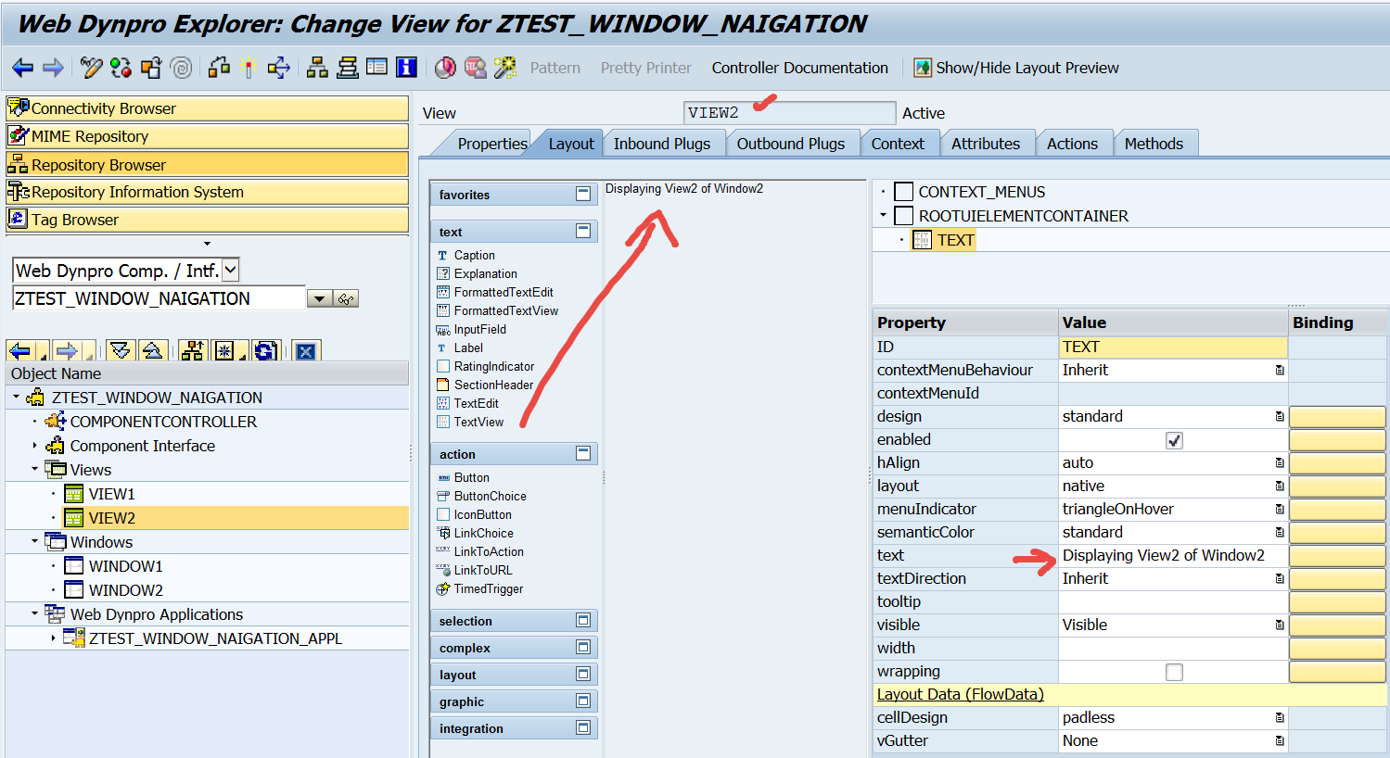Click the magic wand activate icon
This screenshot has height=758, width=1390.
pyautogui.click(x=249, y=68)
